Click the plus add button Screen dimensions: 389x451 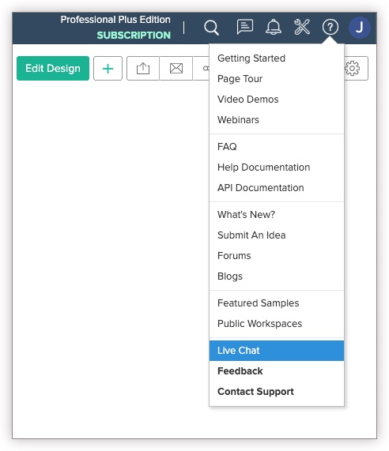coord(108,69)
